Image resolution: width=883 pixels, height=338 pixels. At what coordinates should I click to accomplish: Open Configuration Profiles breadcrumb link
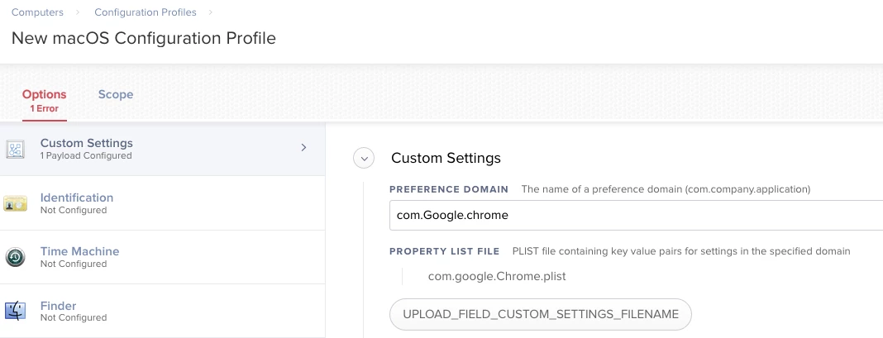[x=146, y=12]
